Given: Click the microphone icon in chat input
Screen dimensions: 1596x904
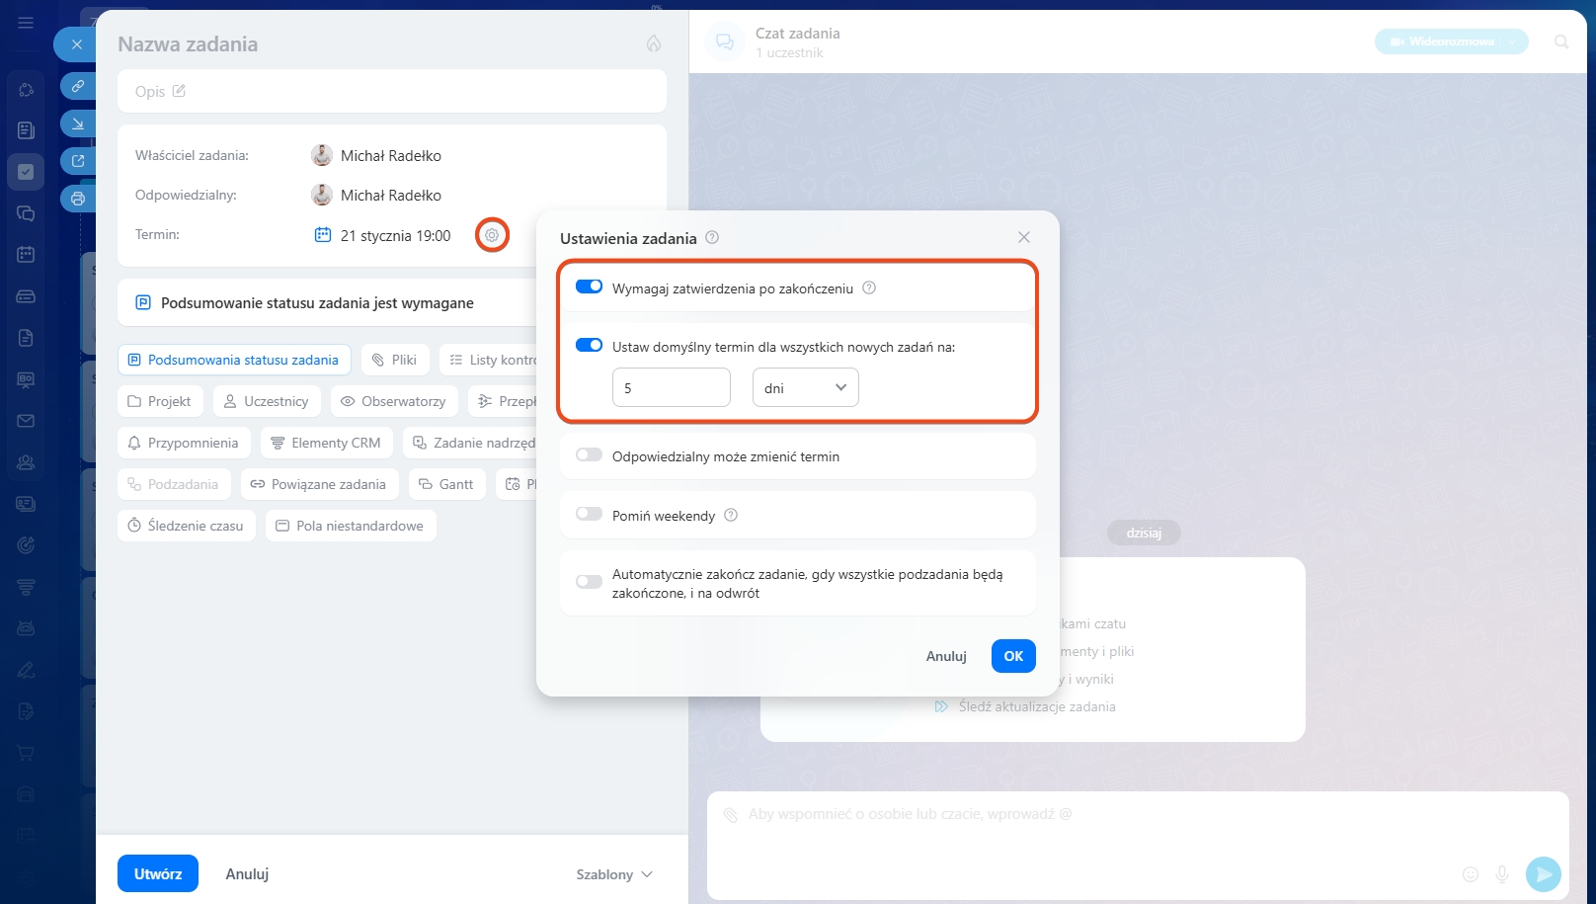Looking at the screenshot, I should (x=1501, y=873).
